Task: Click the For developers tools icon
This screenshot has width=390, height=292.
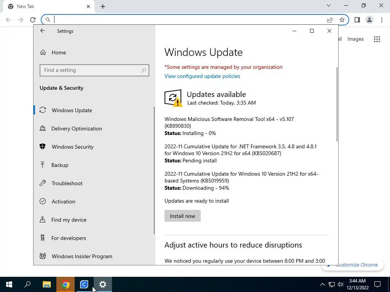Action: coord(43,238)
